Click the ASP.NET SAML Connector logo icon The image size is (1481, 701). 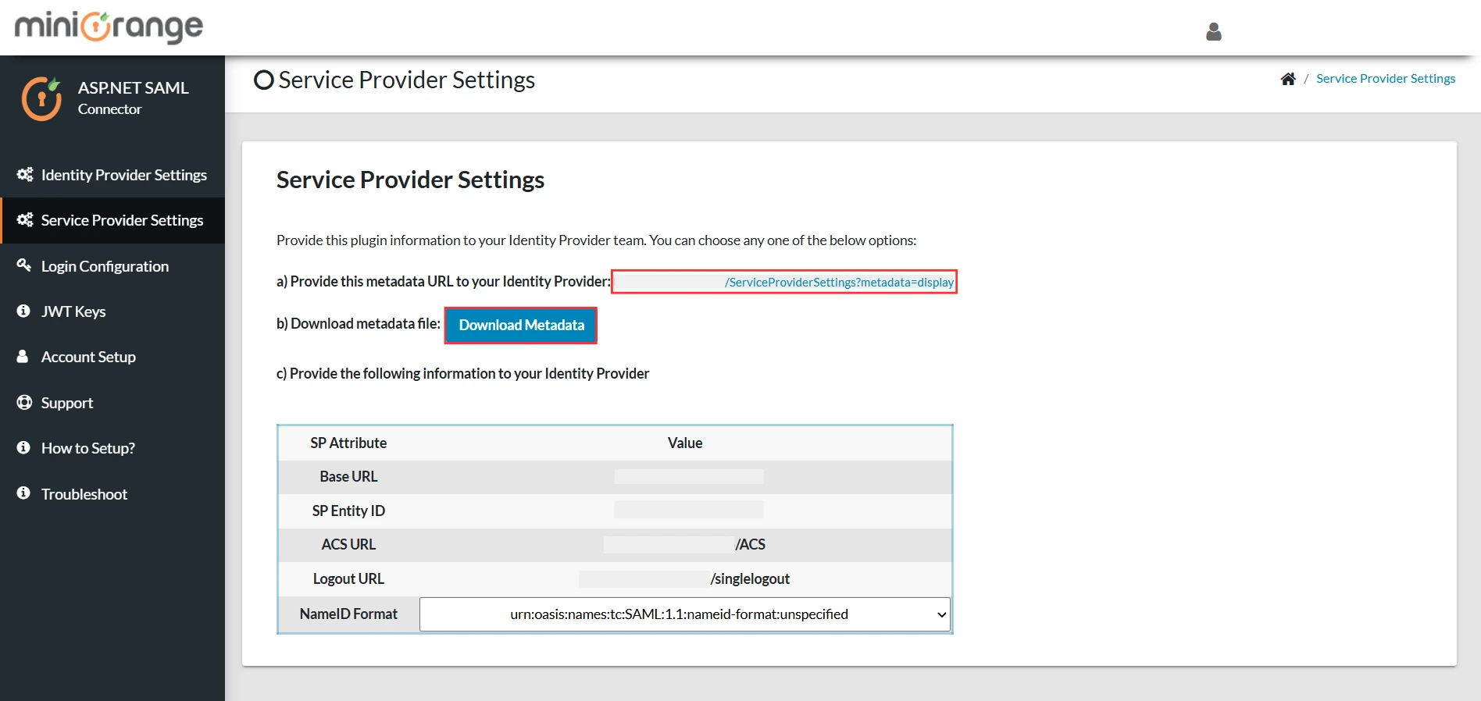[41, 98]
